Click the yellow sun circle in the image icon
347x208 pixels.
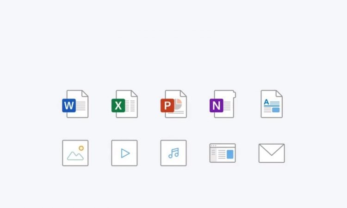81,148
